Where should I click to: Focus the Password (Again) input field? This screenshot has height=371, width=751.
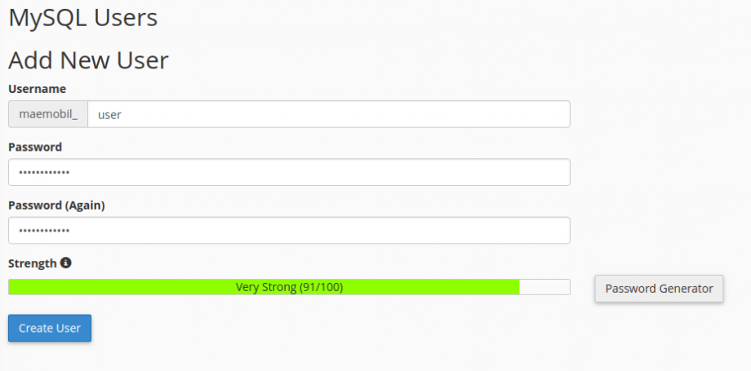289,231
